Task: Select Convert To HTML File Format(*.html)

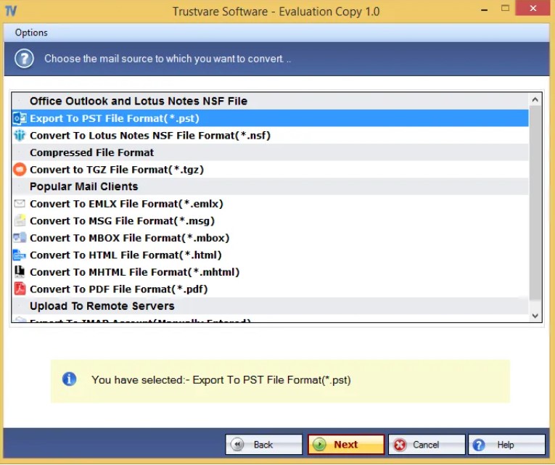Action: (x=270, y=255)
